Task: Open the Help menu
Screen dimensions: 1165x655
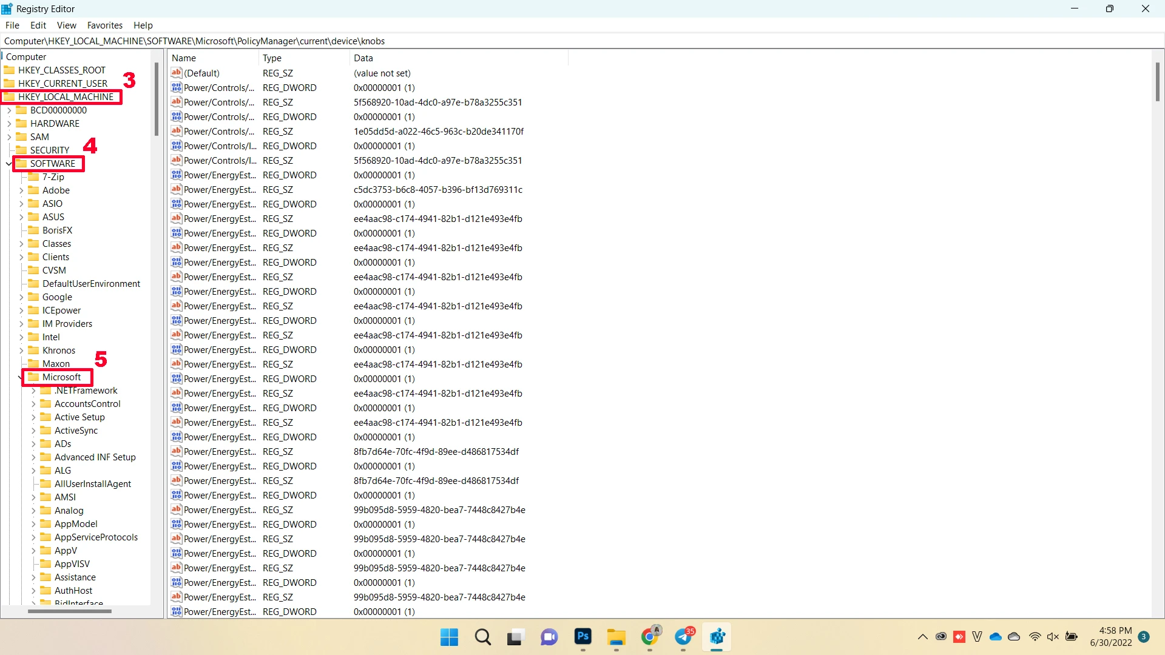Action: click(143, 25)
